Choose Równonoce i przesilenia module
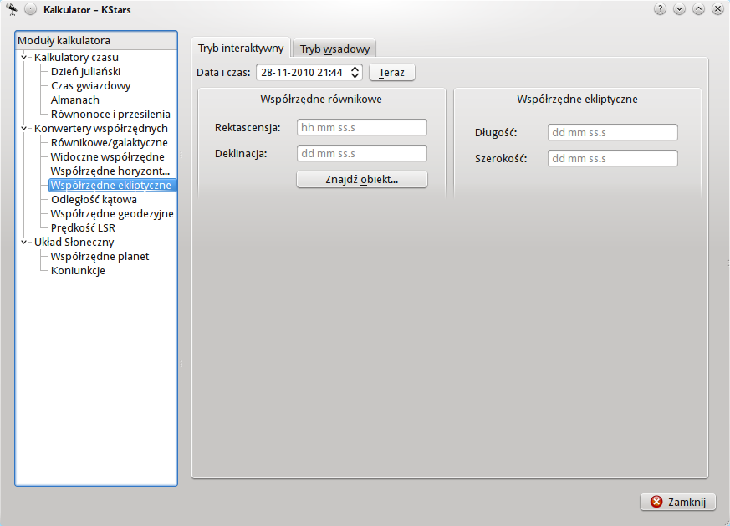730x526 pixels. coord(110,115)
